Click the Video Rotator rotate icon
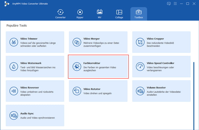This screenshot has height=130, width=199. pyautogui.click(x=77, y=91)
